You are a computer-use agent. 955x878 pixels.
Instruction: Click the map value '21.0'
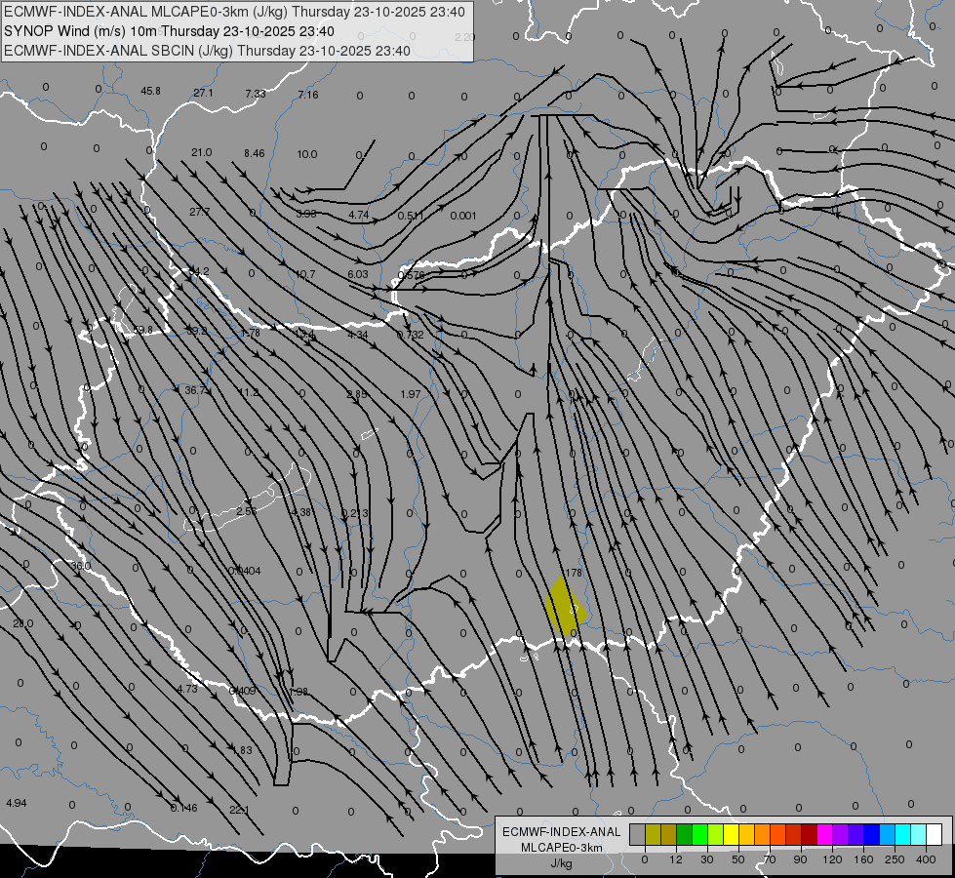pos(201,152)
